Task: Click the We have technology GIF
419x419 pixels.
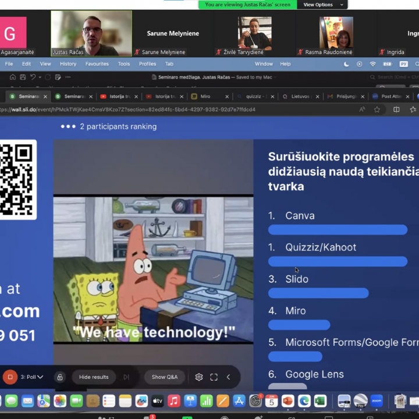Action: click(x=154, y=269)
